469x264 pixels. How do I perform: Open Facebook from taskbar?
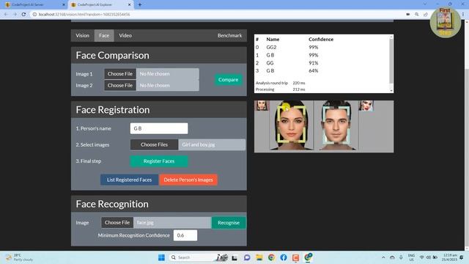tap(284, 257)
